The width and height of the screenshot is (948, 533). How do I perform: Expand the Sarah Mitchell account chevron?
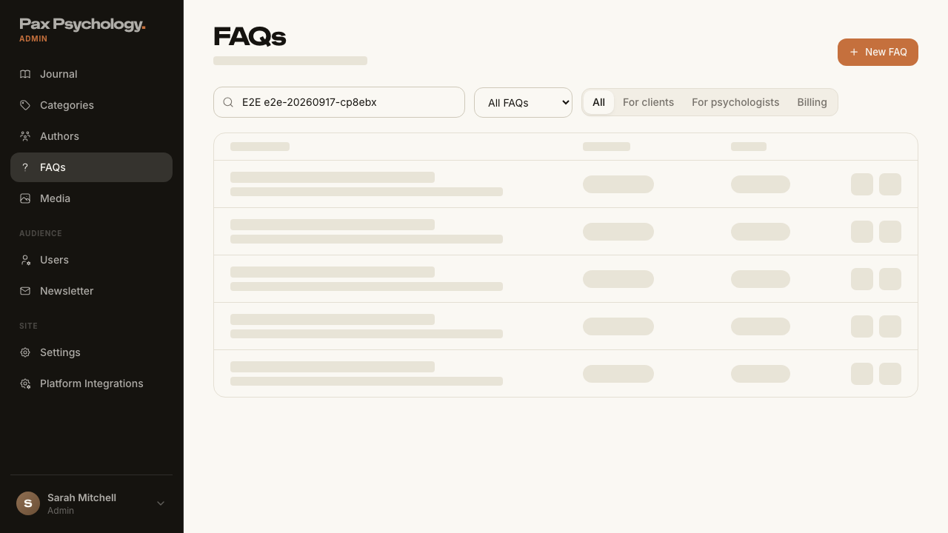[161, 503]
